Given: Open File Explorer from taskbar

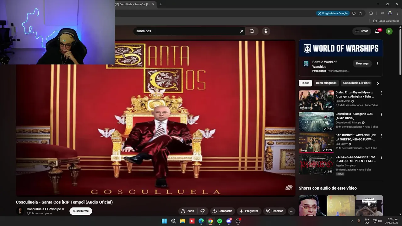Looking at the screenshot, I should point(183,221).
